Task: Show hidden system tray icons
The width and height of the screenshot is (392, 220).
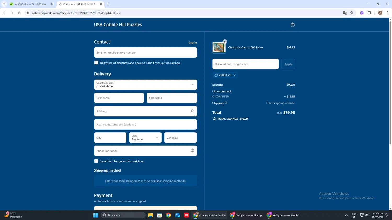Action: click(x=347, y=215)
